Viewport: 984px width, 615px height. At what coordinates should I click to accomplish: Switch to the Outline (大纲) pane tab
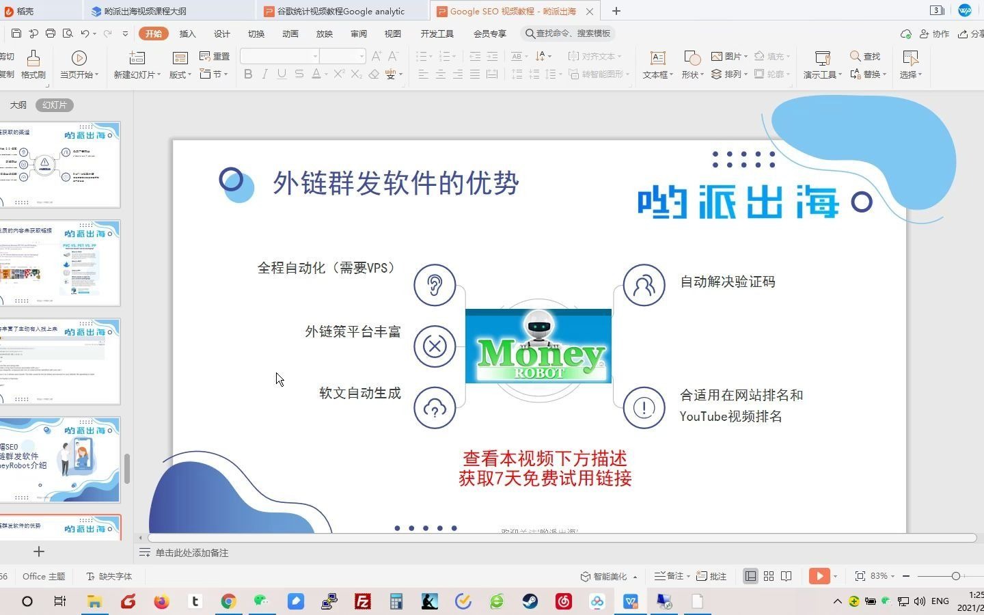(18, 105)
